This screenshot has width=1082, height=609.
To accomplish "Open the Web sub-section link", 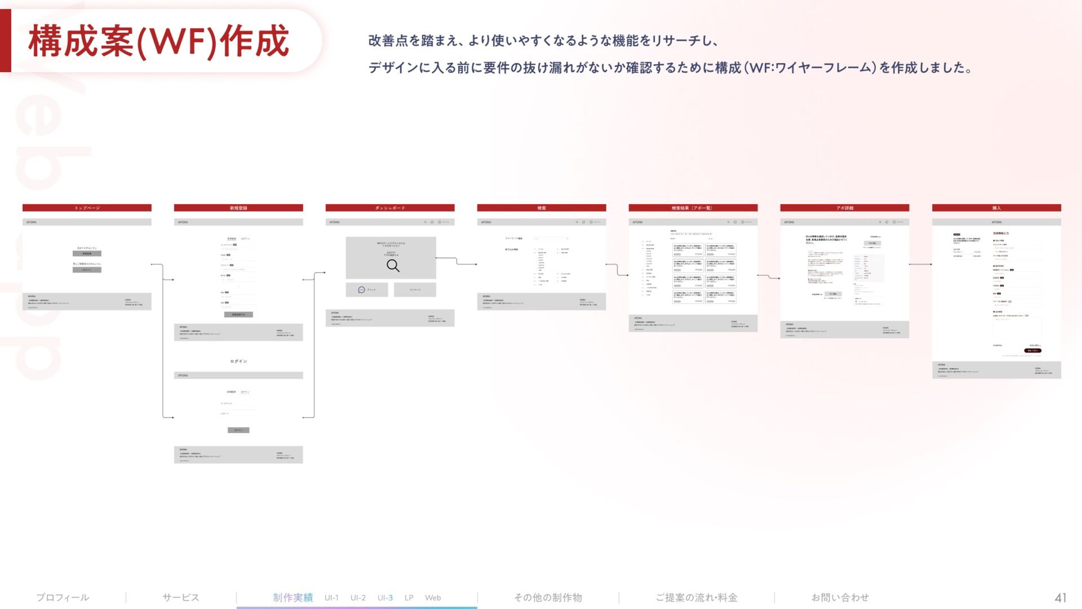I will [433, 598].
